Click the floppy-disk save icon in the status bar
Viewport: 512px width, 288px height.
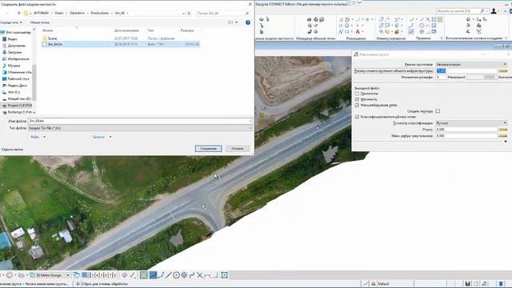[x=467, y=284]
